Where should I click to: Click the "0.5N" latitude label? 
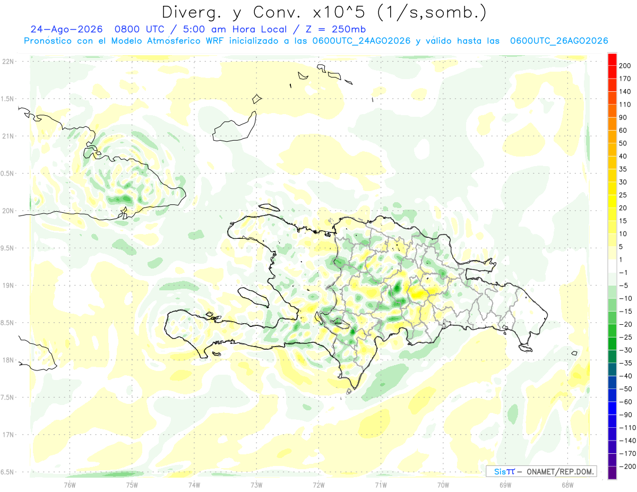pyautogui.click(x=8, y=173)
